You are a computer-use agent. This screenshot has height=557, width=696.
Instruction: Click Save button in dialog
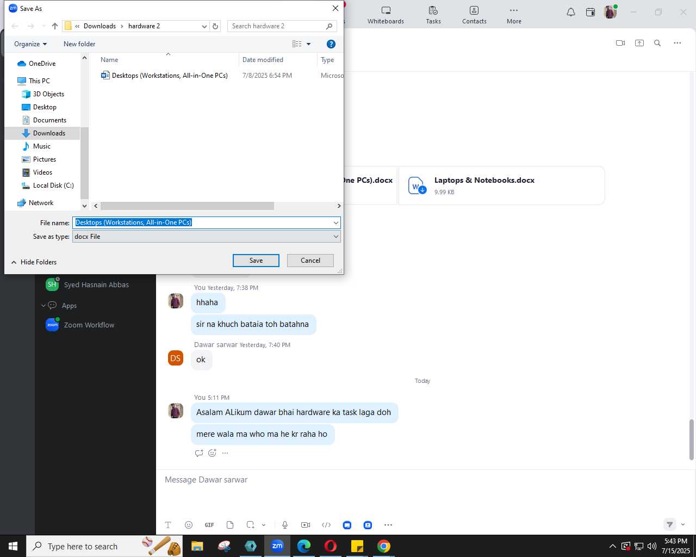256,261
